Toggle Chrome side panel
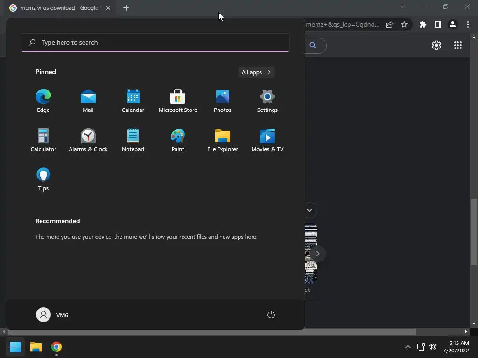This screenshot has width=478, height=358. click(x=438, y=24)
